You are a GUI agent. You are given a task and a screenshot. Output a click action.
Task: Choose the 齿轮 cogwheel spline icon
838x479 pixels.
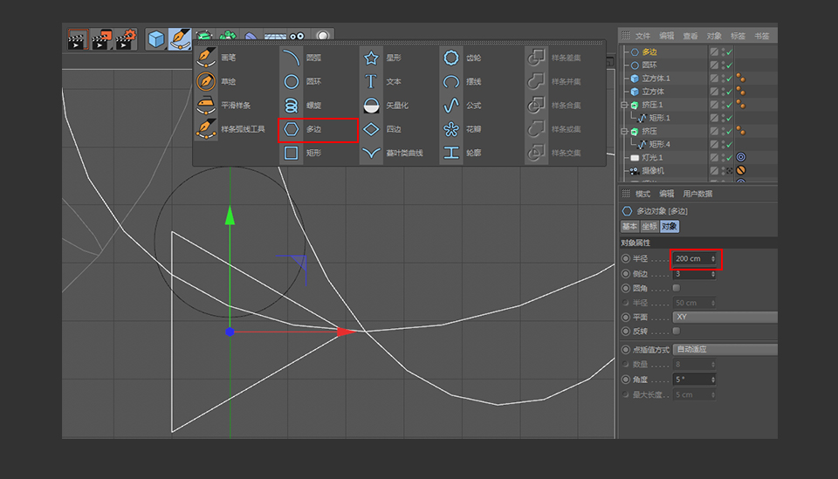(450, 58)
